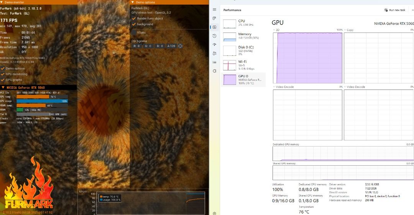The width and height of the screenshot is (414, 215).
Task: Open Startup apps page icon
Action: click(x=214, y=44)
